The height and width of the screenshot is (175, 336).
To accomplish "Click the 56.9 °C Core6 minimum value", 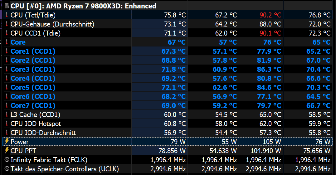I will (x=225, y=96).
